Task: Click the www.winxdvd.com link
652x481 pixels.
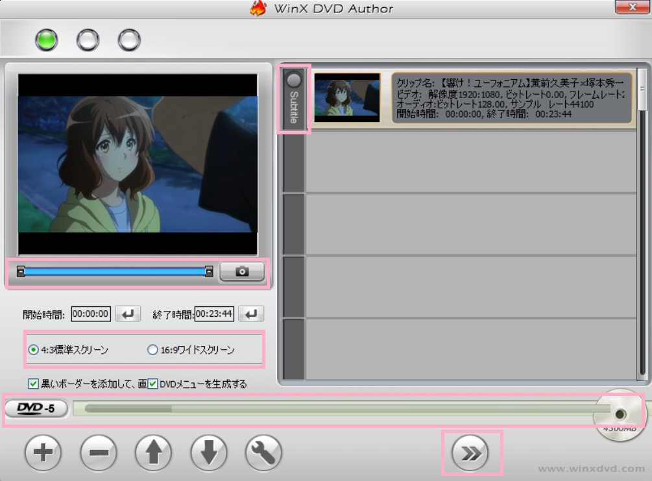Action: (x=591, y=469)
